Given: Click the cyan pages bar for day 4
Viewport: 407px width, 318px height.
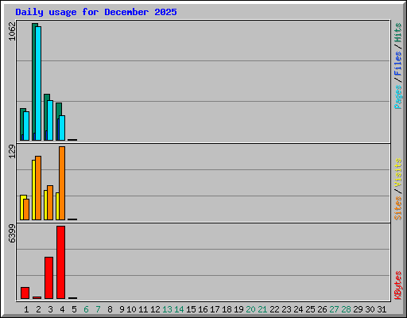Looking at the screenshot, I should 62,128.
